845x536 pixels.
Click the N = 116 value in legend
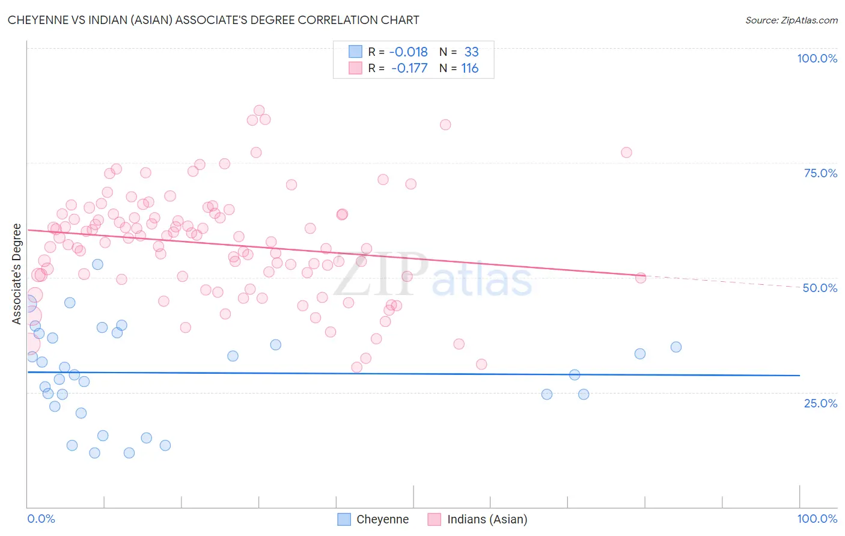coord(459,68)
